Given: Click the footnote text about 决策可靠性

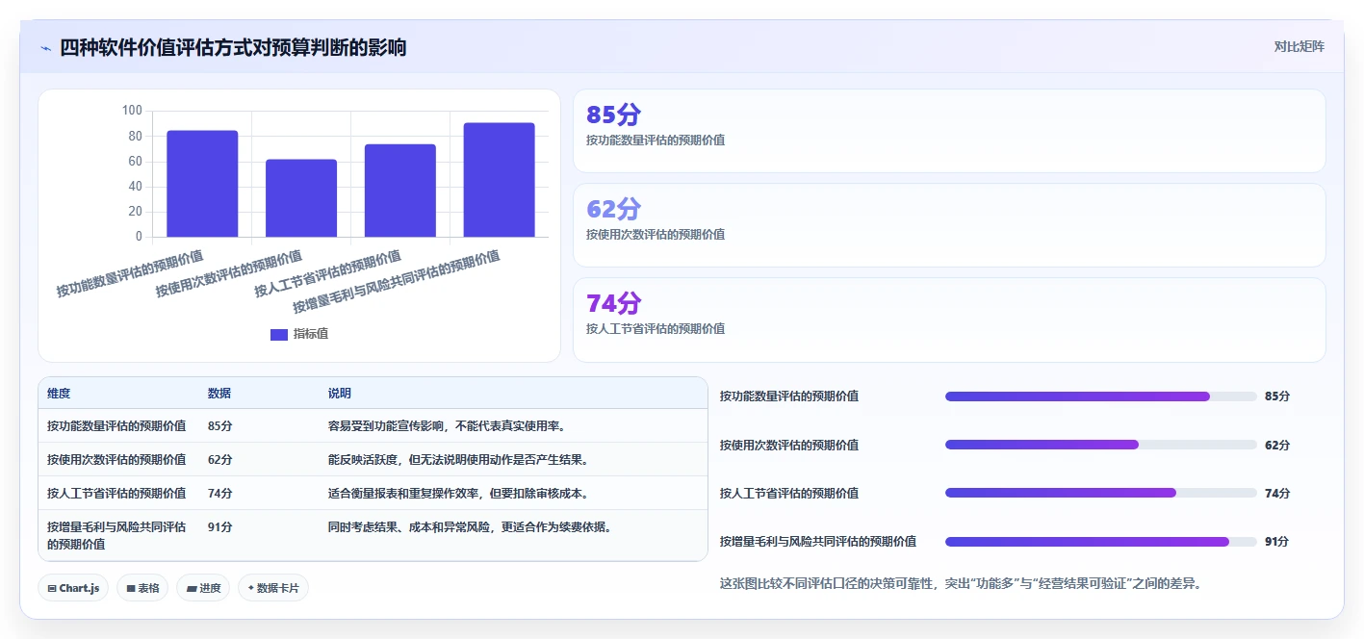Looking at the screenshot, I should click(961, 583).
